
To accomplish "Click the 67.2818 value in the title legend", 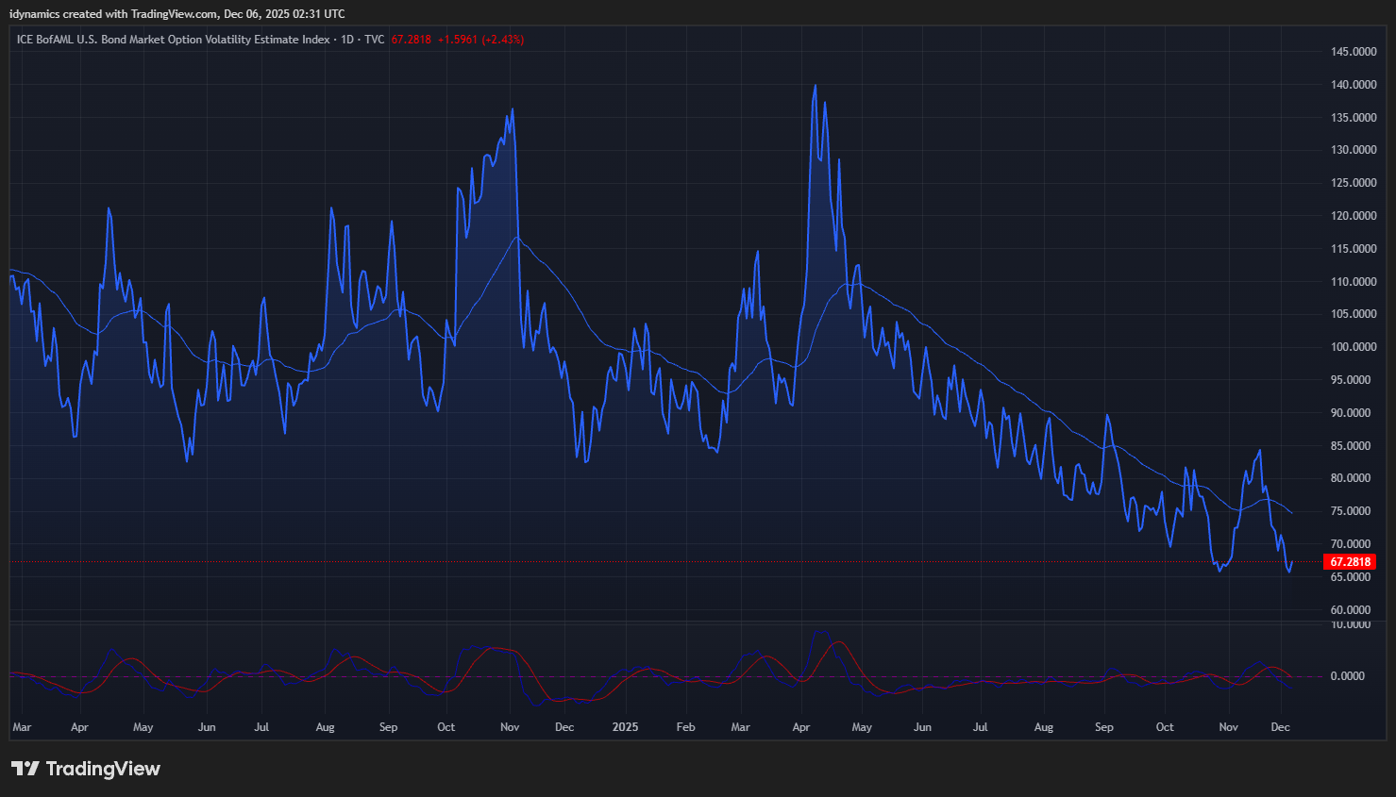I will pyautogui.click(x=411, y=40).
